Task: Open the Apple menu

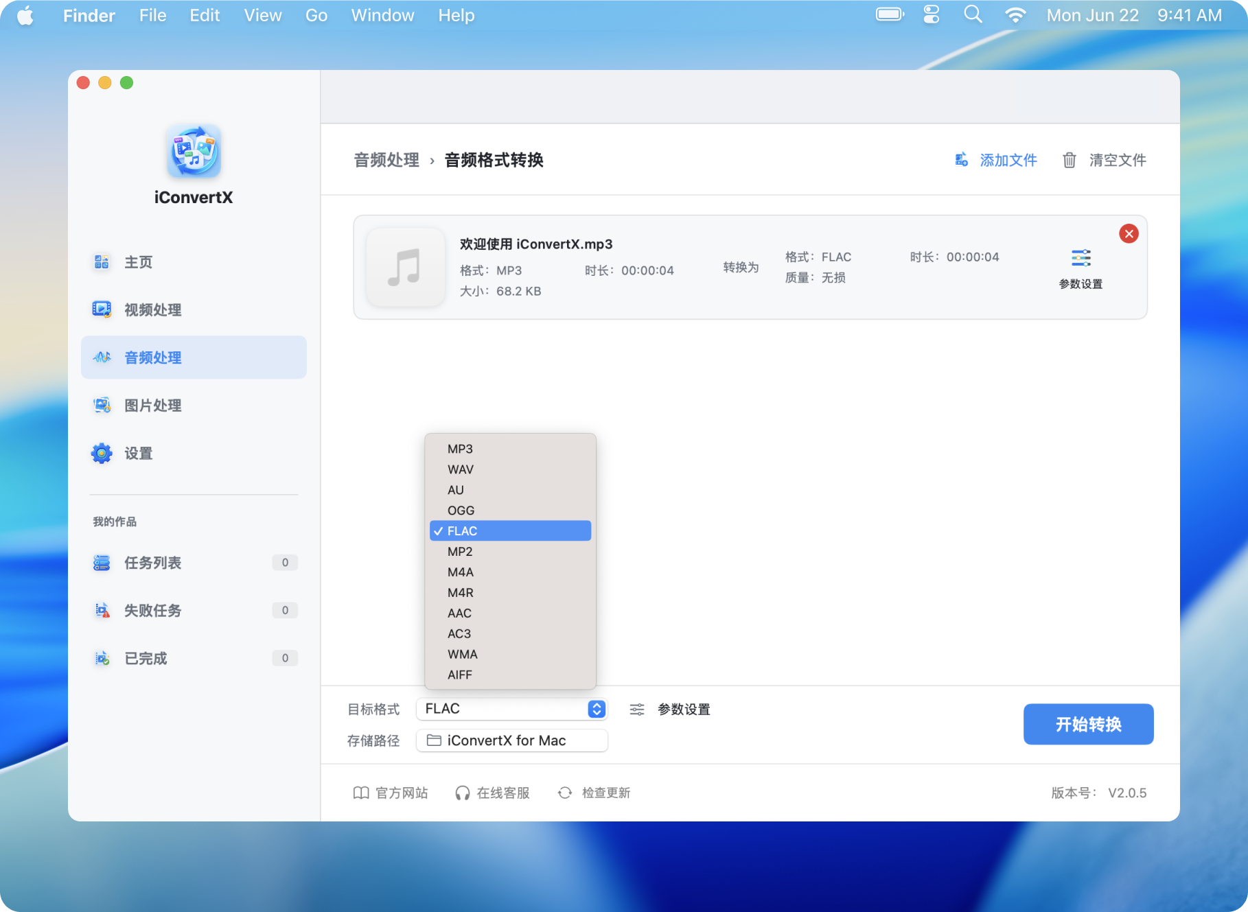Action: [25, 15]
